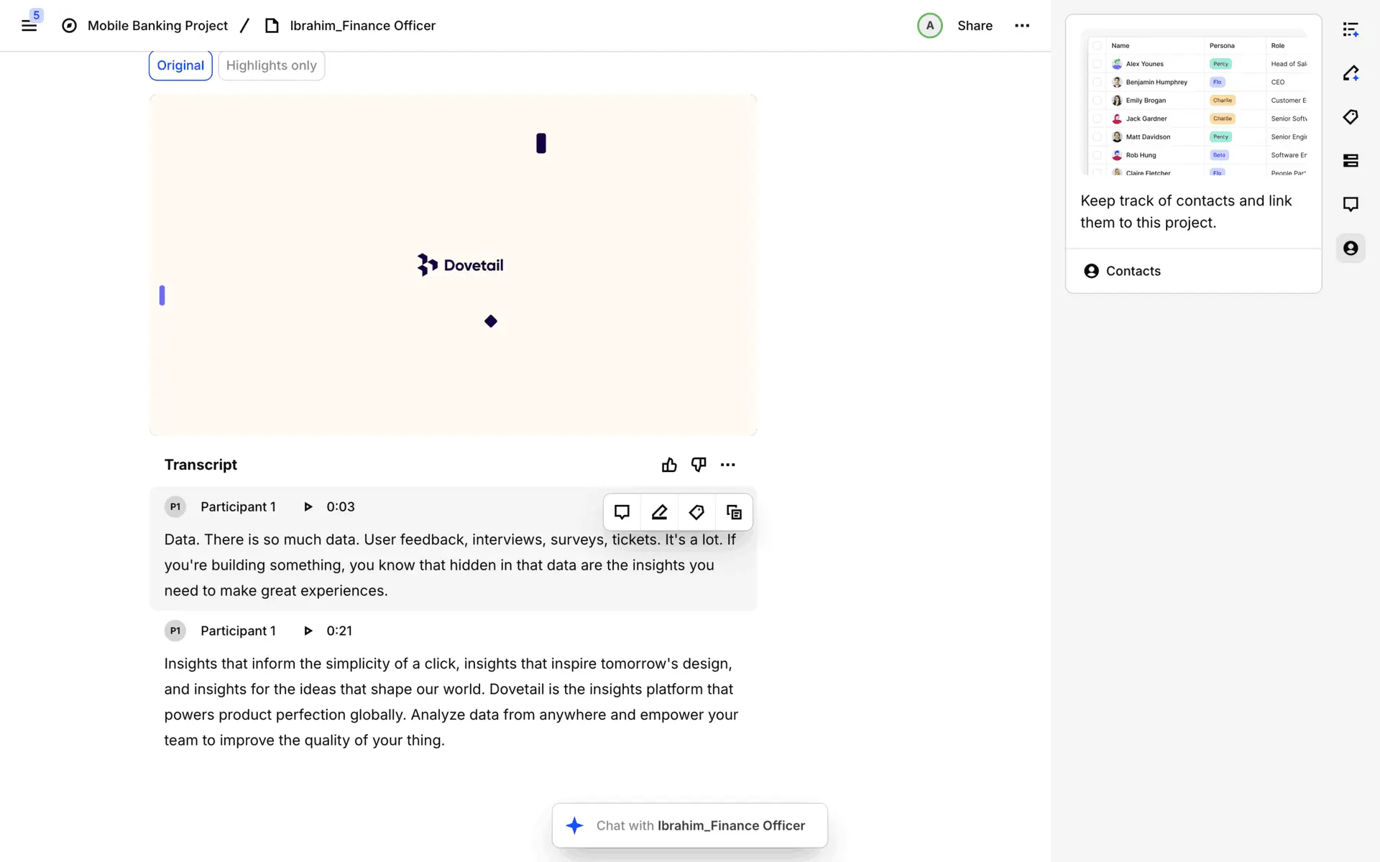
Task: Open transcript more options menu
Action: tap(727, 465)
